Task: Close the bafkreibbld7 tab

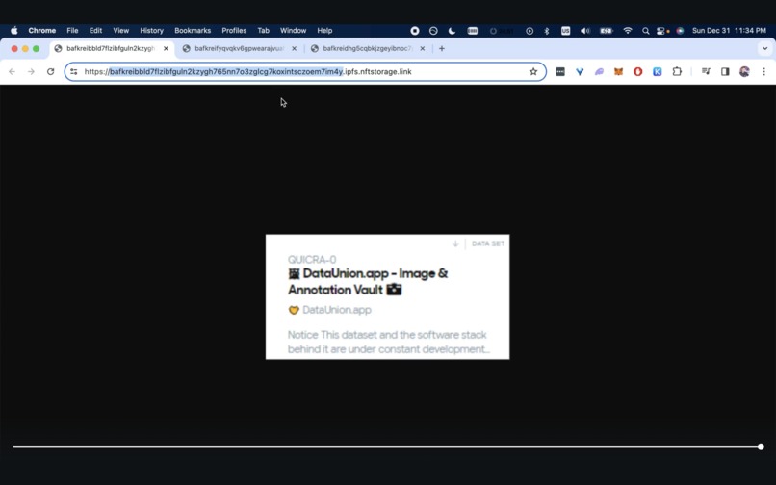Action: pos(166,48)
